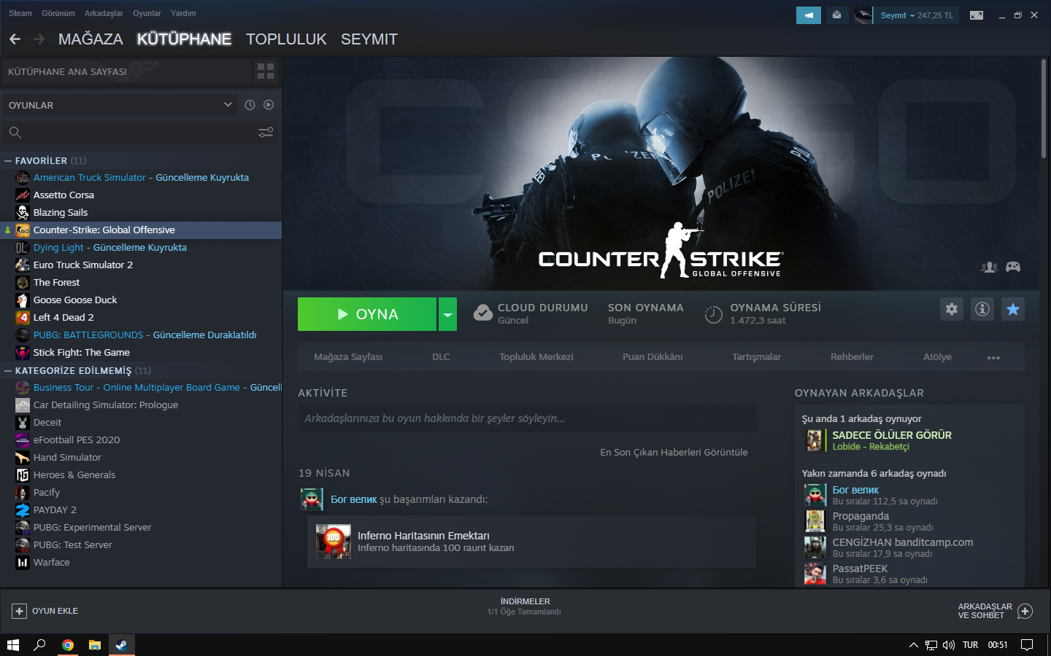Open the DLC page link

(x=441, y=357)
